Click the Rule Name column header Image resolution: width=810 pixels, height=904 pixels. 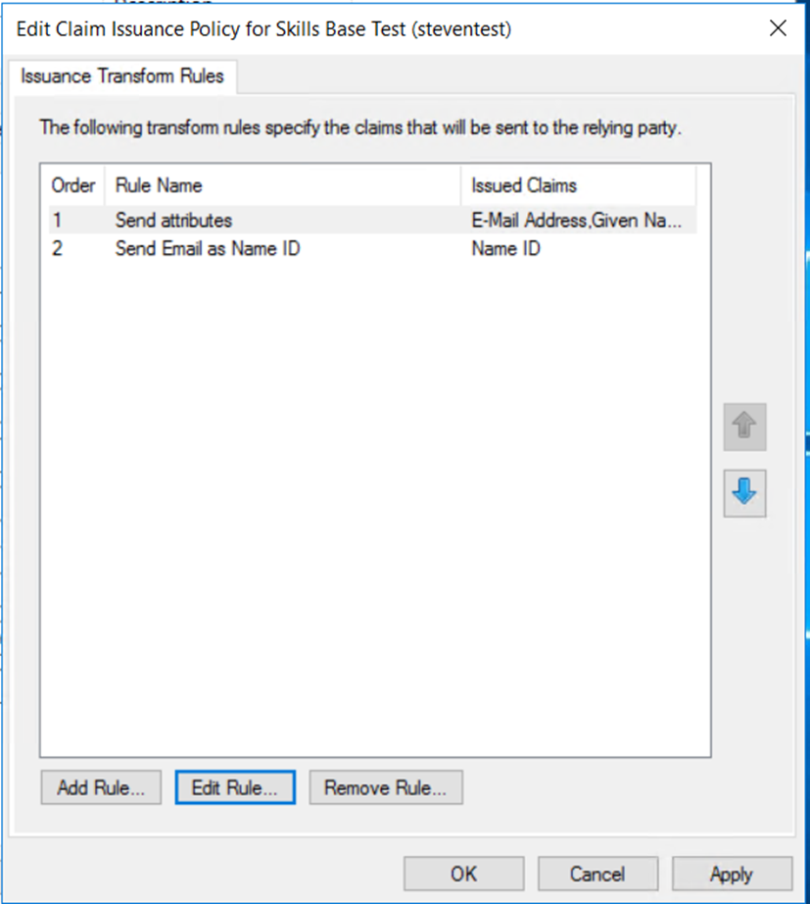159,185
